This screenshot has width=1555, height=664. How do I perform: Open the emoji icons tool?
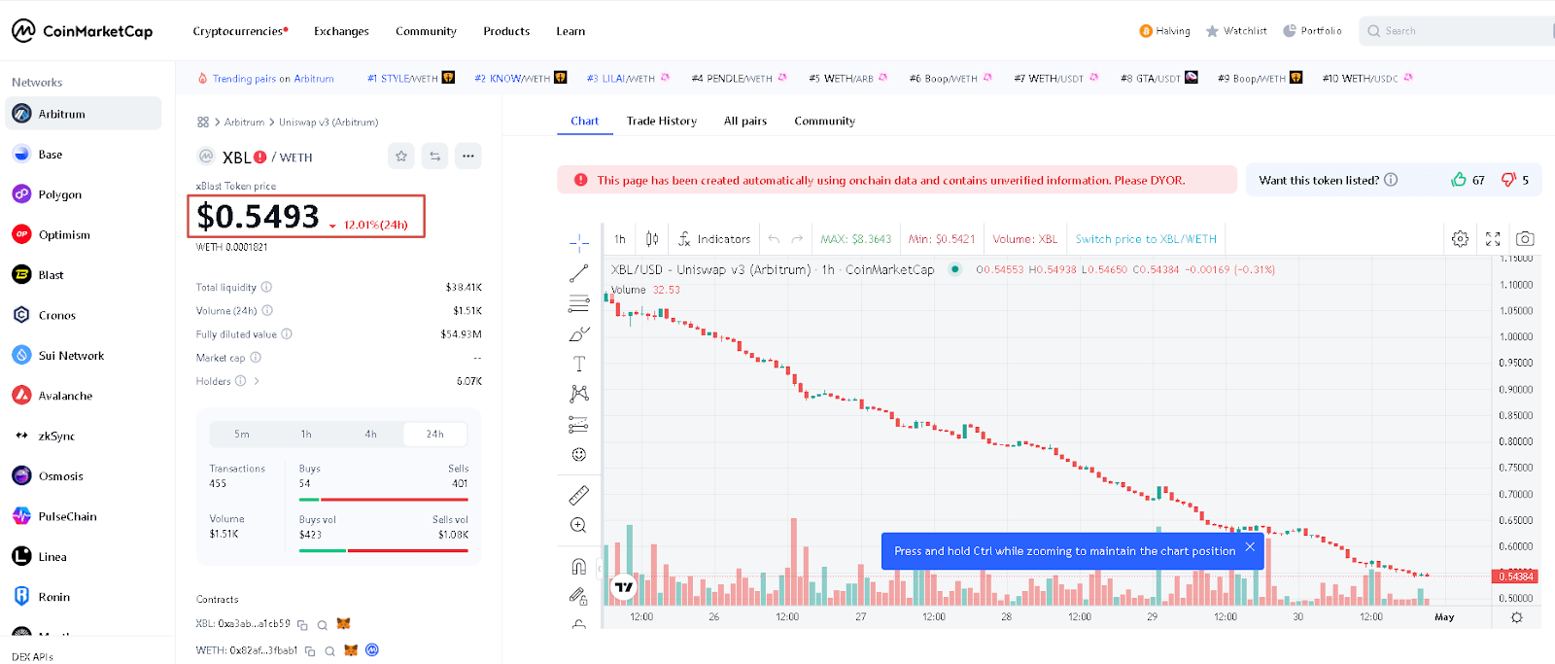click(x=579, y=454)
